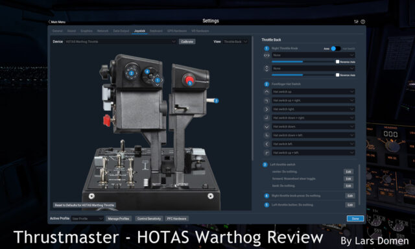Open the settings sliders icon at top right
The image size is (415, 249).
click(x=356, y=21)
